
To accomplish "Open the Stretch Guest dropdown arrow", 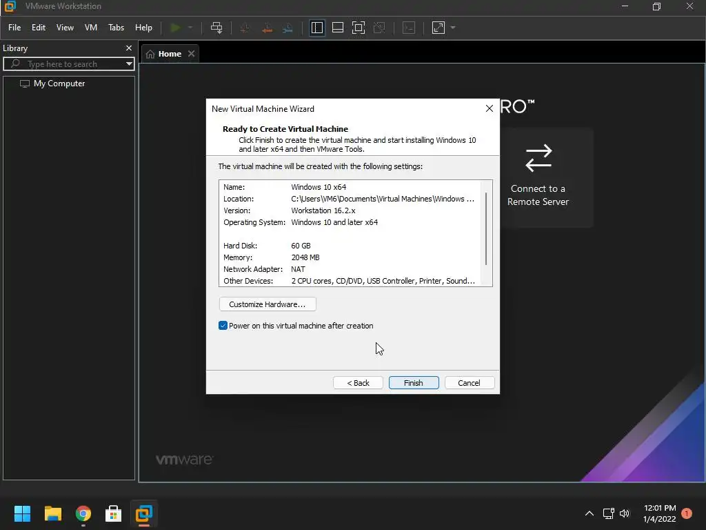I will click(x=453, y=28).
